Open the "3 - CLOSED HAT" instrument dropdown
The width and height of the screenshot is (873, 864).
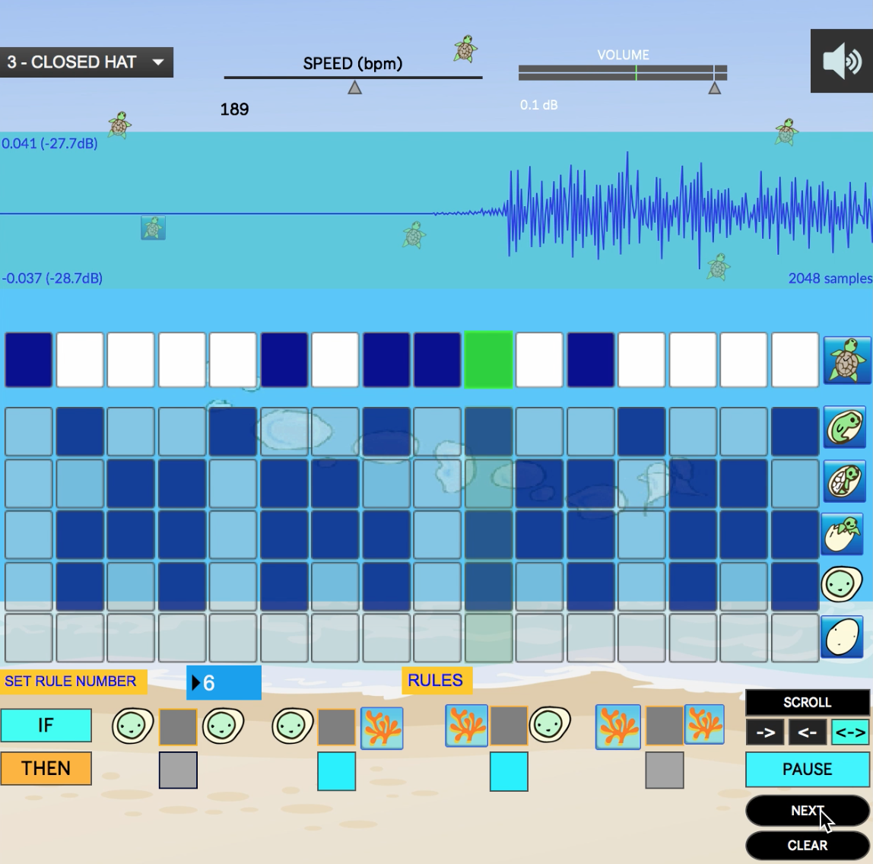tap(86, 62)
